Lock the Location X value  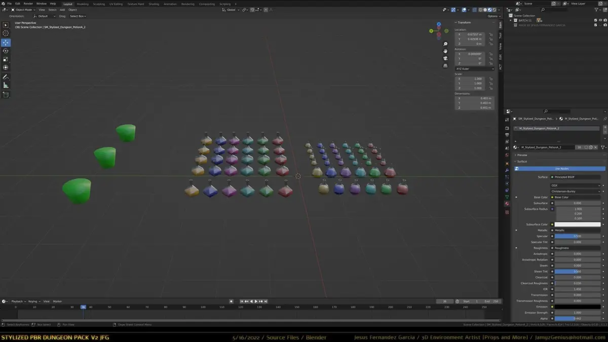pos(491,34)
